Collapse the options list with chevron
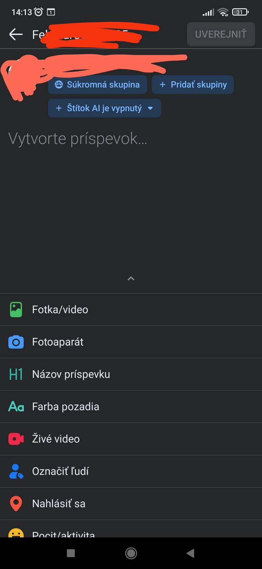This screenshot has width=262, height=569. (x=131, y=278)
